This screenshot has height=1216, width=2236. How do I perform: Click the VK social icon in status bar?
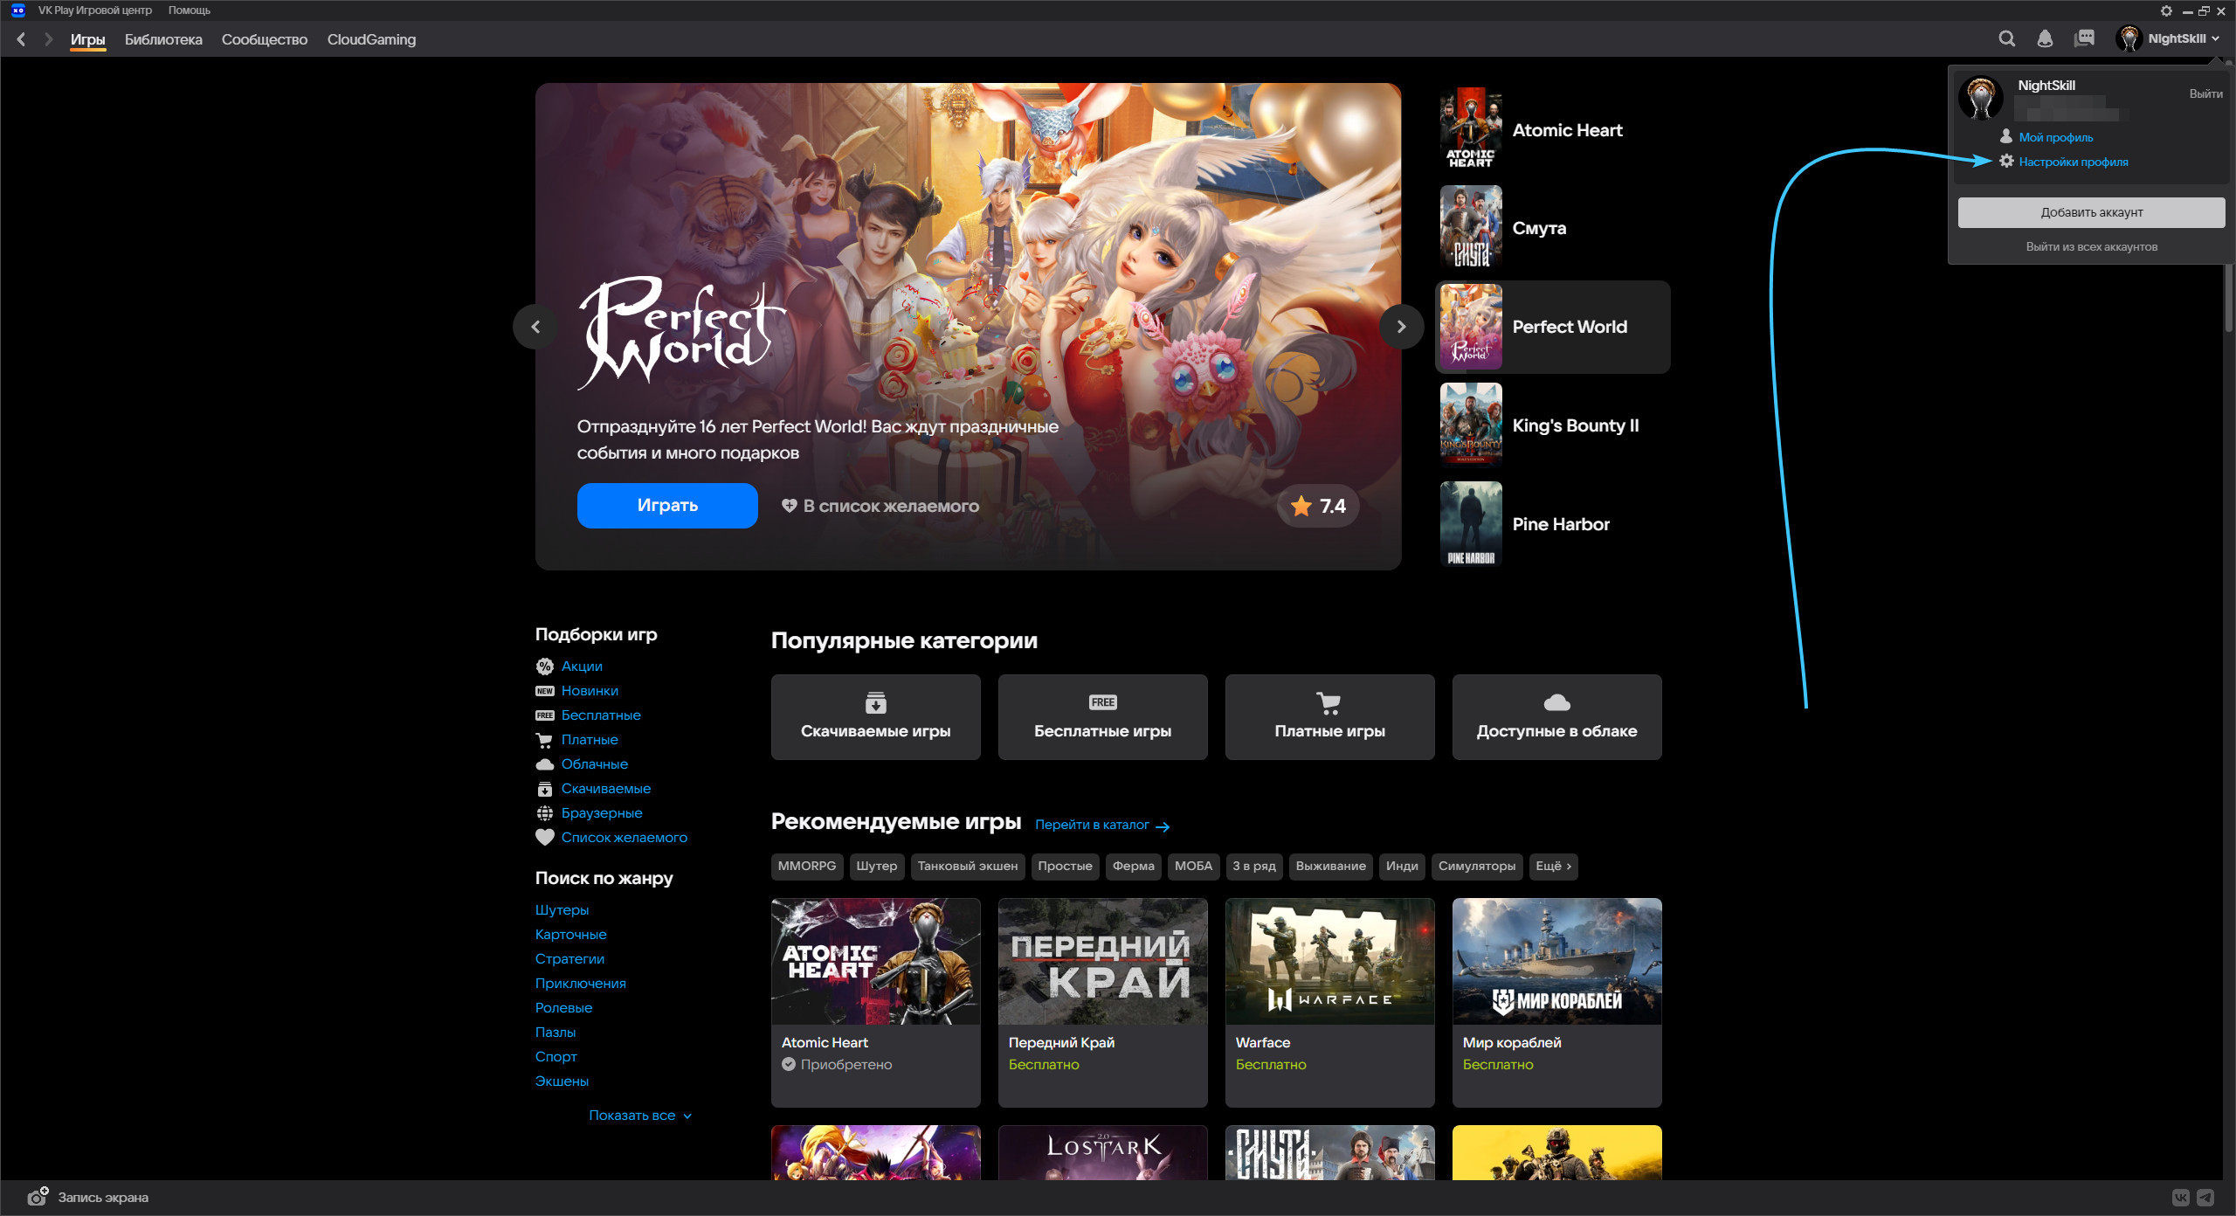click(x=2181, y=1198)
